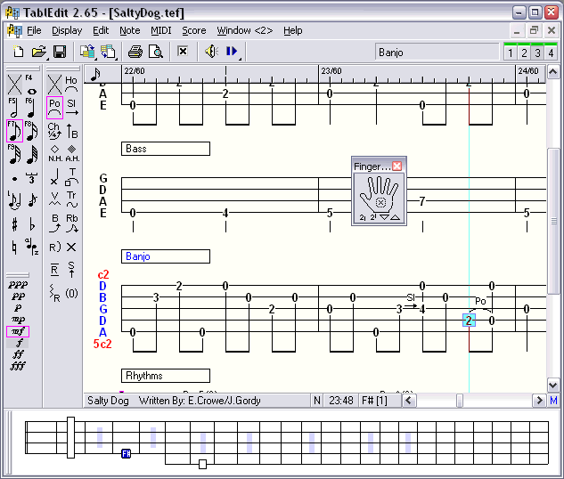Screen dimensions: 564x479
Task: Open the Help menu
Action: coord(293,30)
